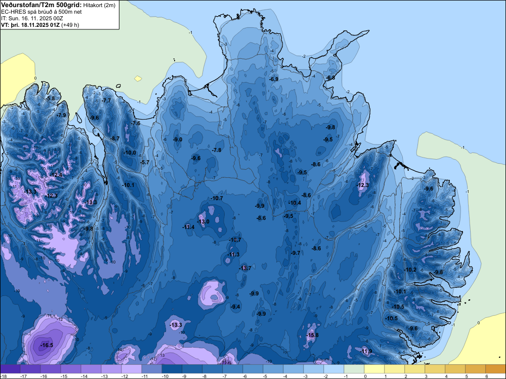Pick the legend color box labeled -6

coord(252,369)
